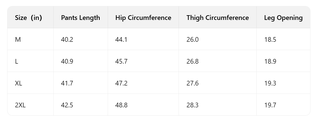This screenshot has height=122, width=319.
Task: Click thigh circumference value 27.6
Action: click(192, 83)
